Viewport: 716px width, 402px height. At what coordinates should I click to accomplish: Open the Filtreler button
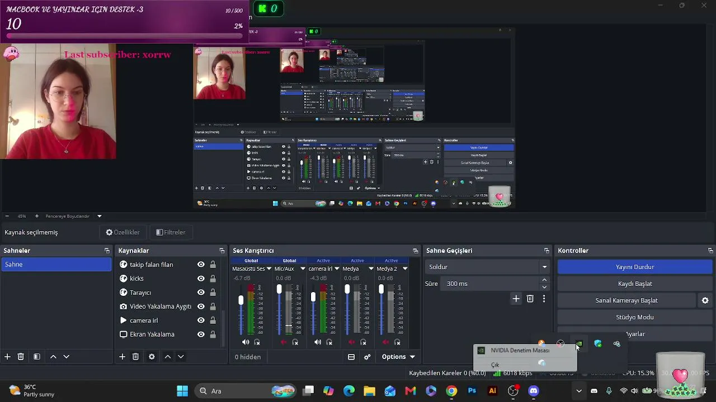pos(171,232)
